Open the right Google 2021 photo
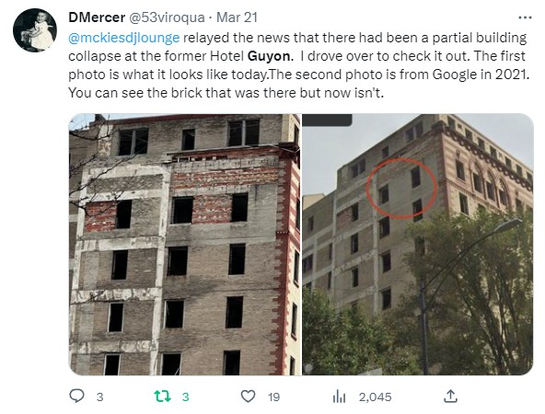The image size is (545, 414). [417, 245]
